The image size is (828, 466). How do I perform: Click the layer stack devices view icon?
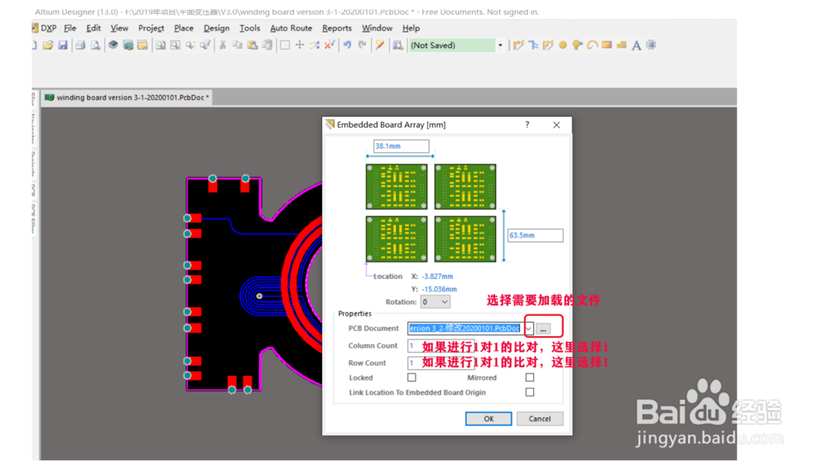pyautogui.click(x=113, y=46)
